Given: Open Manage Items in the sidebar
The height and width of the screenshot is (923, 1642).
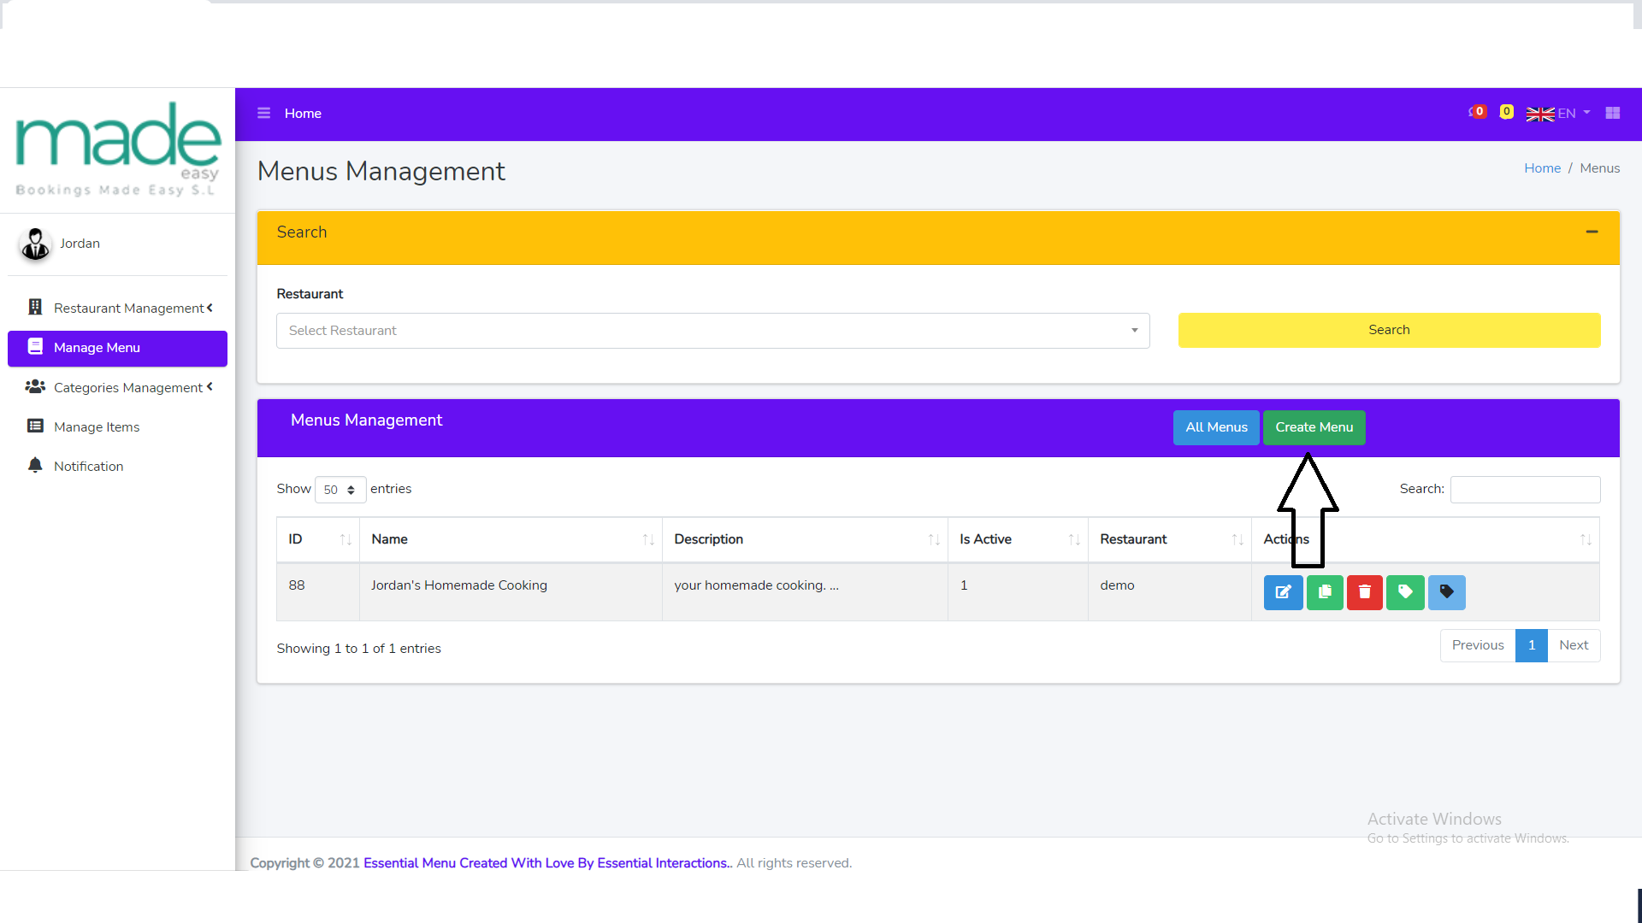Looking at the screenshot, I should (117, 426).
